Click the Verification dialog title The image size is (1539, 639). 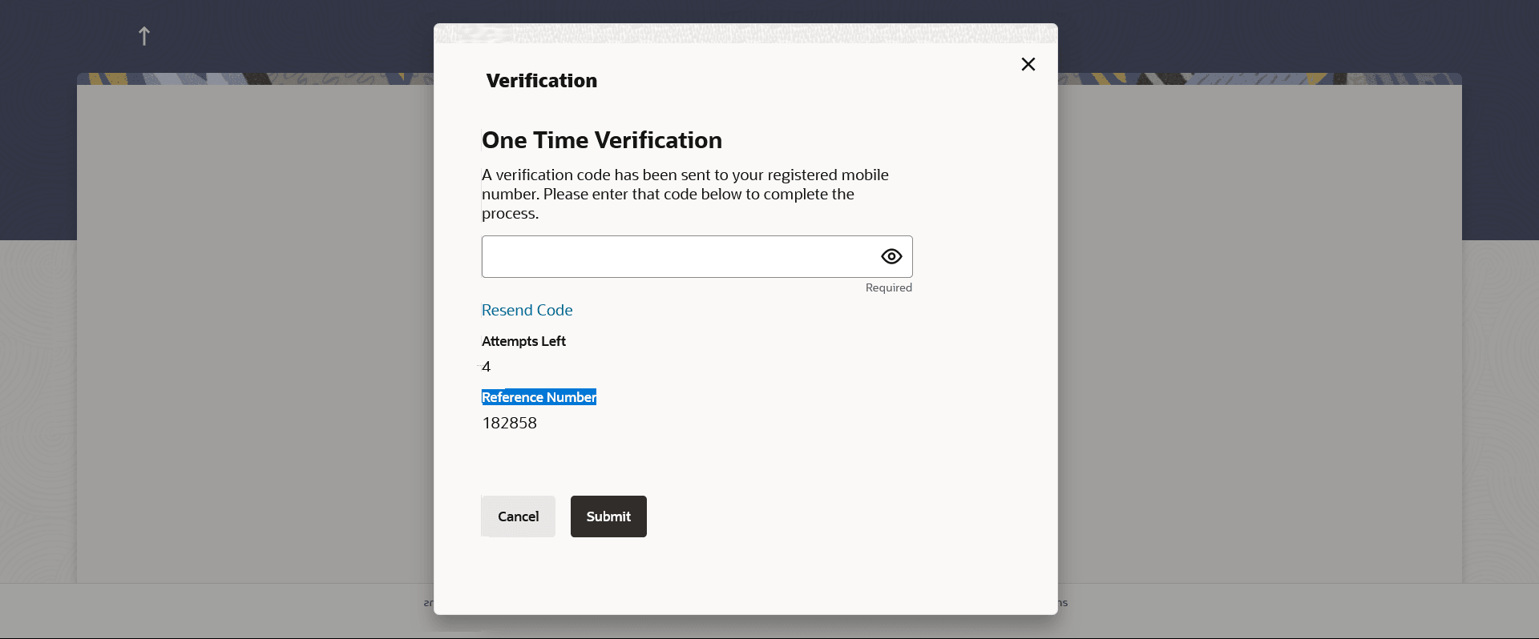[x=542, y=81]
